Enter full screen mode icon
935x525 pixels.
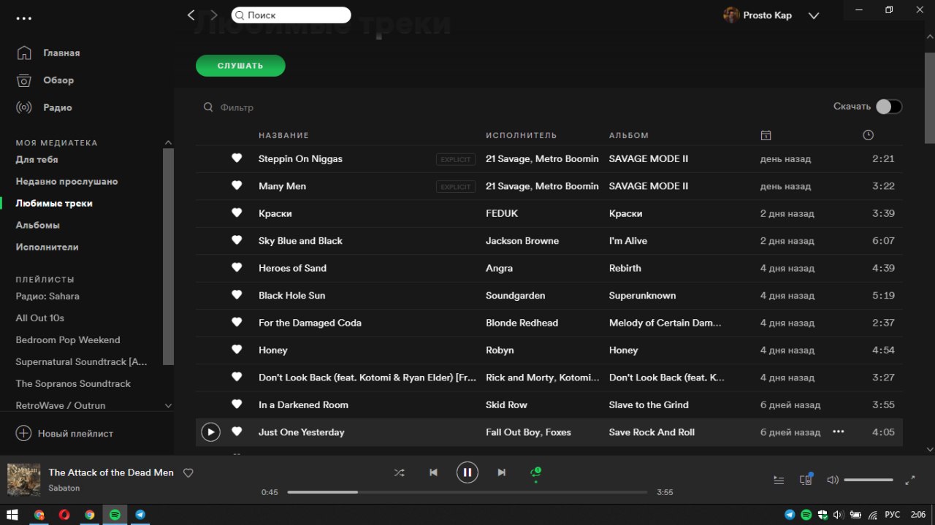pyautogui.click(x=910, y=480)
